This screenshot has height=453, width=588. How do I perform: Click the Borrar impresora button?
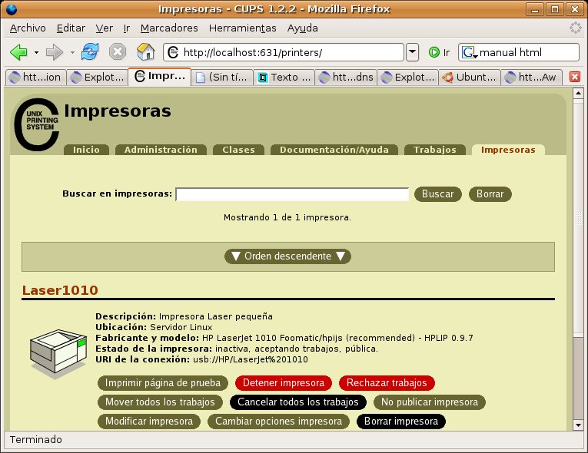pyautogui.click(x=400, y=422)
